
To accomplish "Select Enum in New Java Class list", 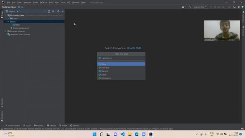I will (121, 75).
